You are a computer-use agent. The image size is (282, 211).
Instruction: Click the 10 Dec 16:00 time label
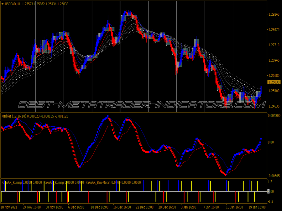point(99,207)
